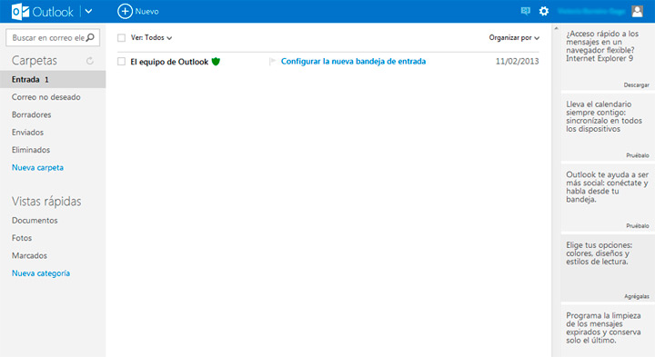The image size is (655, 357).
Task: Compose new message with Nuevo plus icon
Action: 125,11
